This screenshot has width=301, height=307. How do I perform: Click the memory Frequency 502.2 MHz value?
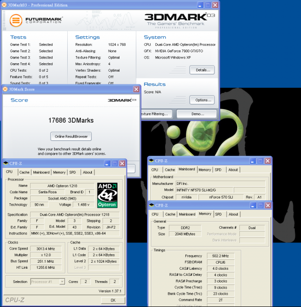[221, 256]
